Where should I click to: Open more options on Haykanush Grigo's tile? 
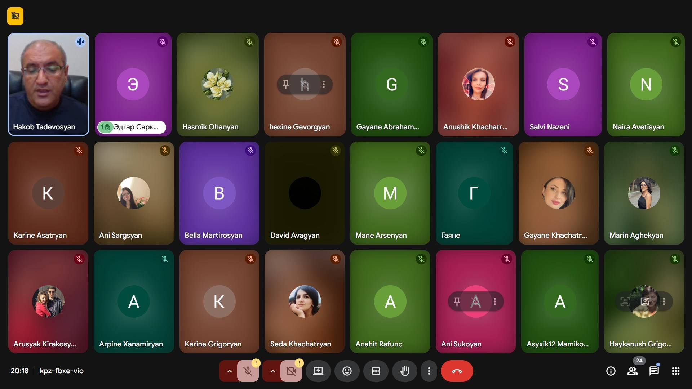664,301
